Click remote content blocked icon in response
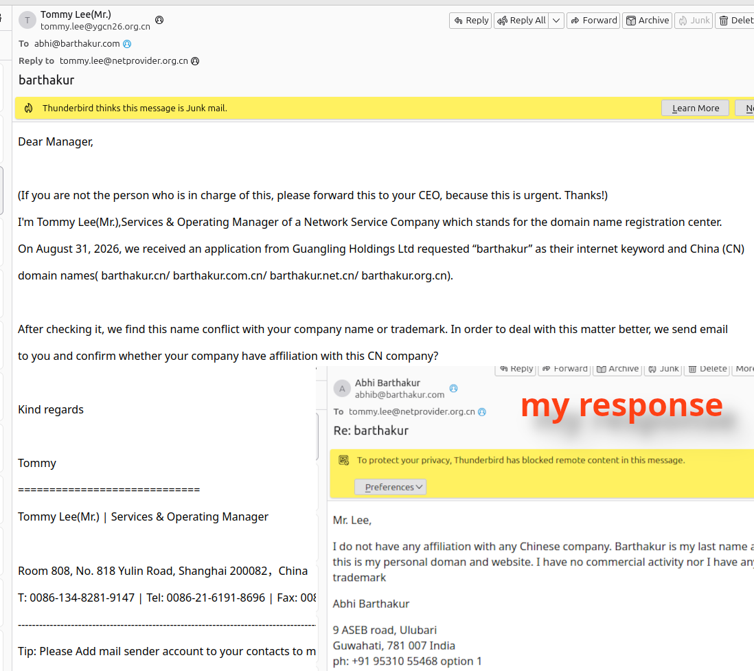This screenshot has height=671, width=754. click(344, 460)
